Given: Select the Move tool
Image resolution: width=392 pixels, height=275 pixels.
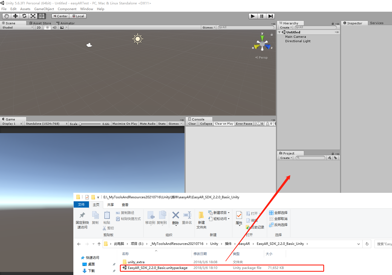Looking at the screenshot, I should (x=15, y=16).
